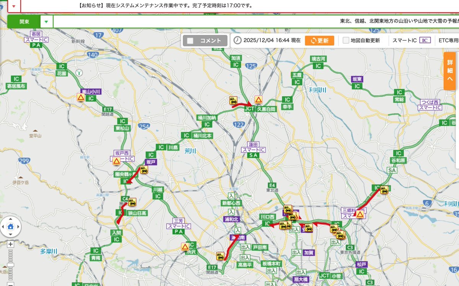Click the 堂平山 mountain marker
Screen dimensions: 459x286
[35, 131]
